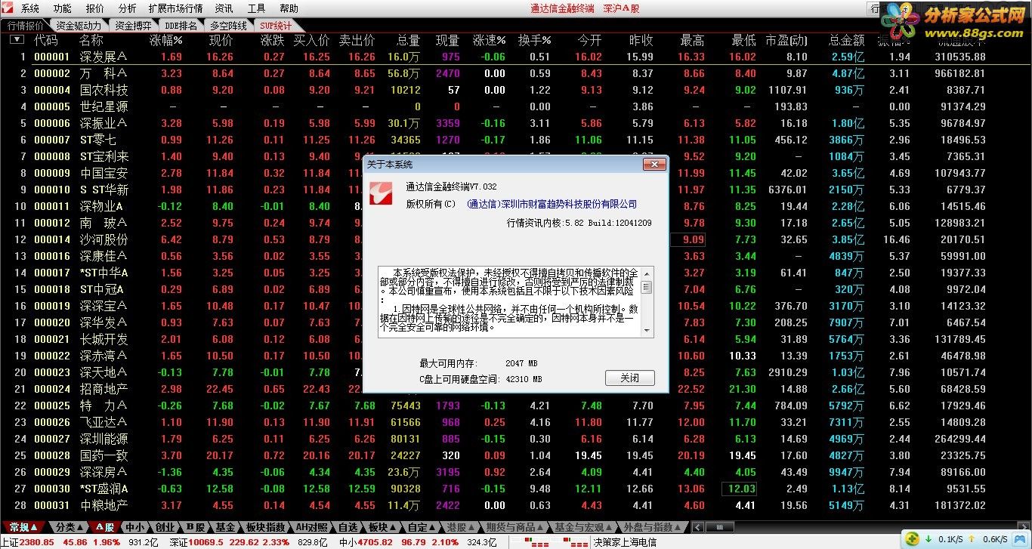This screenshot has width=1032, height=549.
Task: Click the upload speed 0.6K/S indicator
Action: [x=989, y=539]
